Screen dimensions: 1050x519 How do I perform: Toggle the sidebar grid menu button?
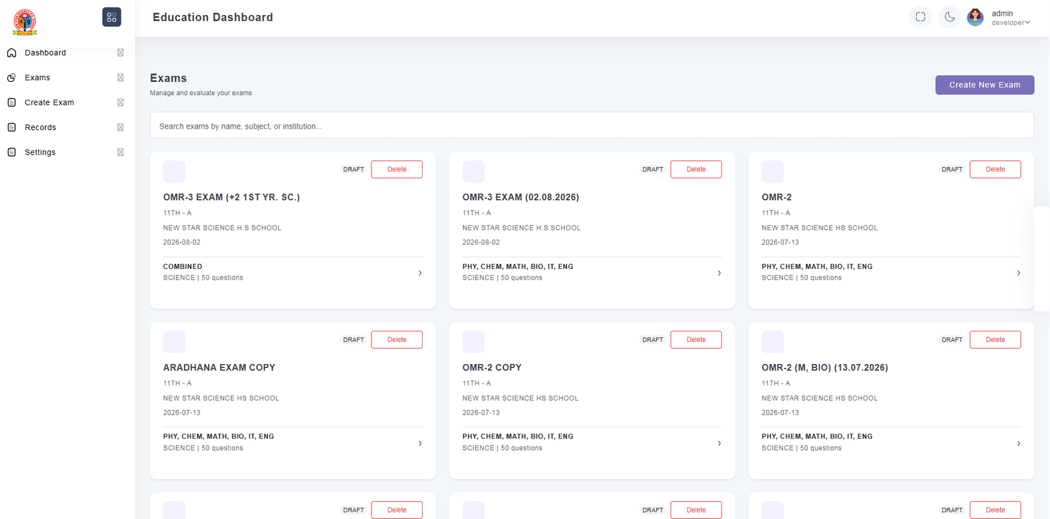tap(112, 17)
